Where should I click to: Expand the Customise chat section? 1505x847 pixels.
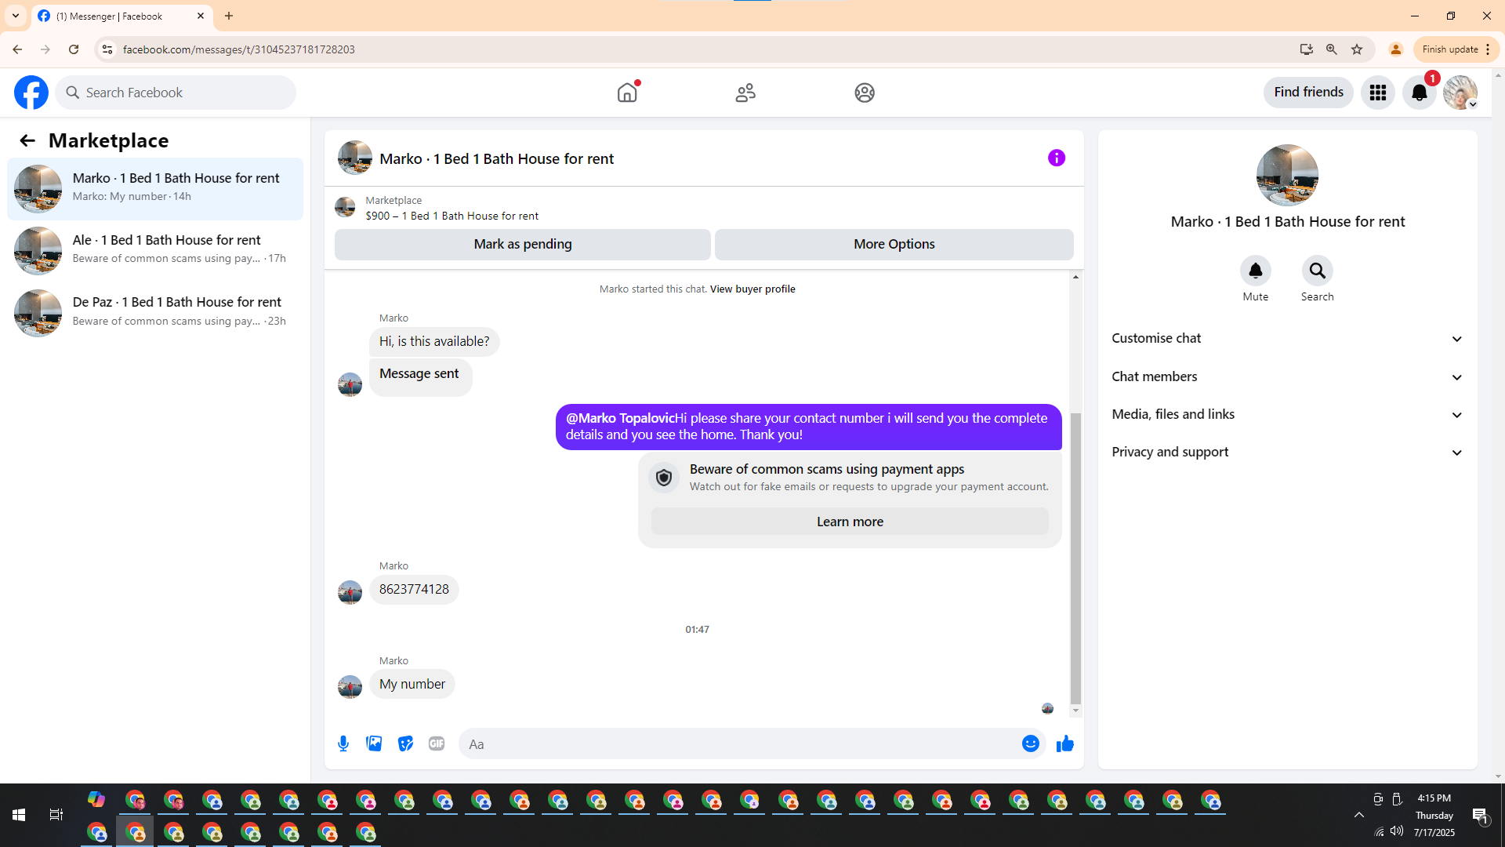point(1287,339)
